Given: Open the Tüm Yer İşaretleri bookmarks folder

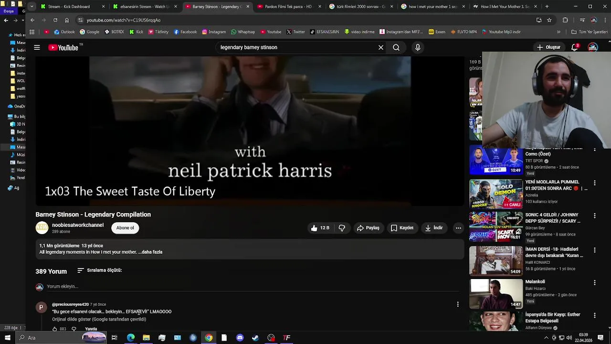Looking at the screenshot, I should pyautogui.click(x=590, y=32).
